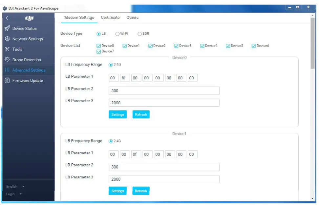This screenshot has height=205, width=319.
Task: Uncheck Device1 checkbox
Action: click(x=124, y=46)
